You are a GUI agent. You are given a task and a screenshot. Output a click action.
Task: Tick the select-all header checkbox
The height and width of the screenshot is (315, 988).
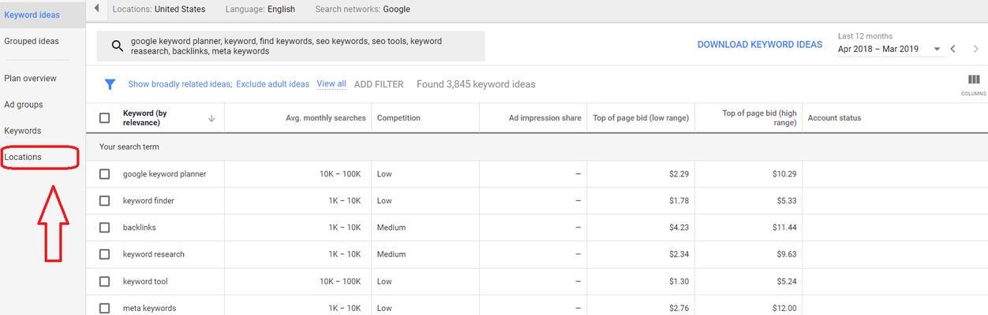click(104, 118)
